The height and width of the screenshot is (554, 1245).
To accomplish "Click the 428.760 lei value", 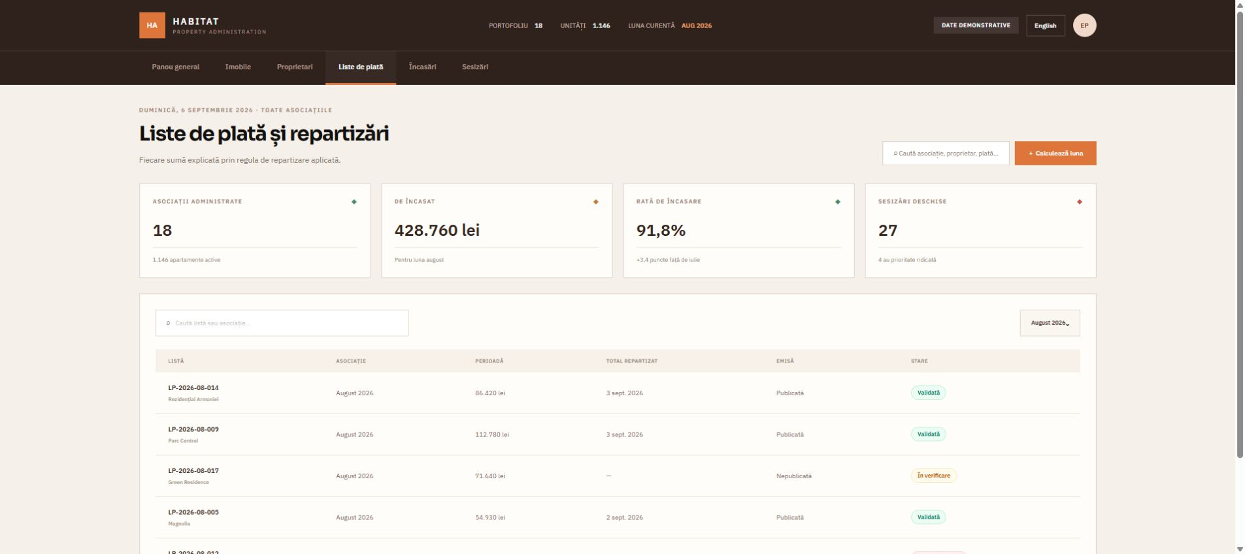I will tap(437, 230).
